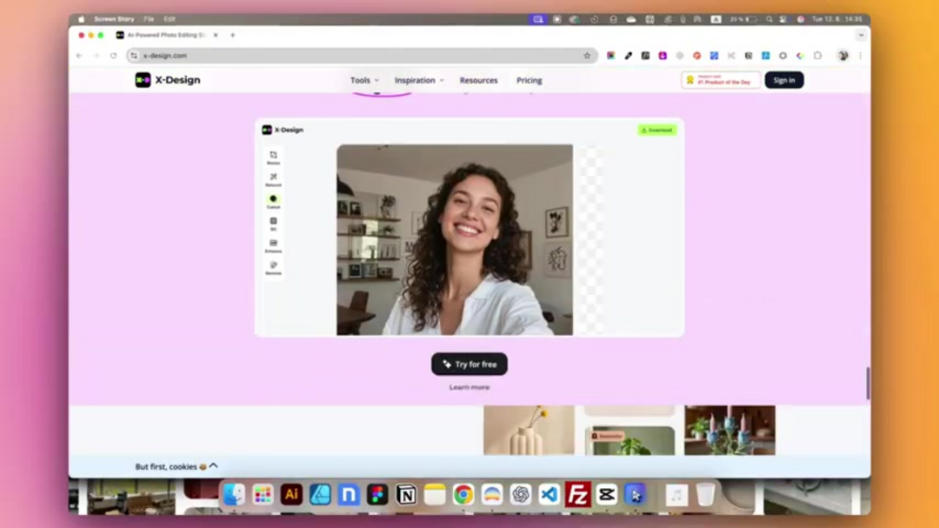Click the Remove tool icon

point(273,265)
